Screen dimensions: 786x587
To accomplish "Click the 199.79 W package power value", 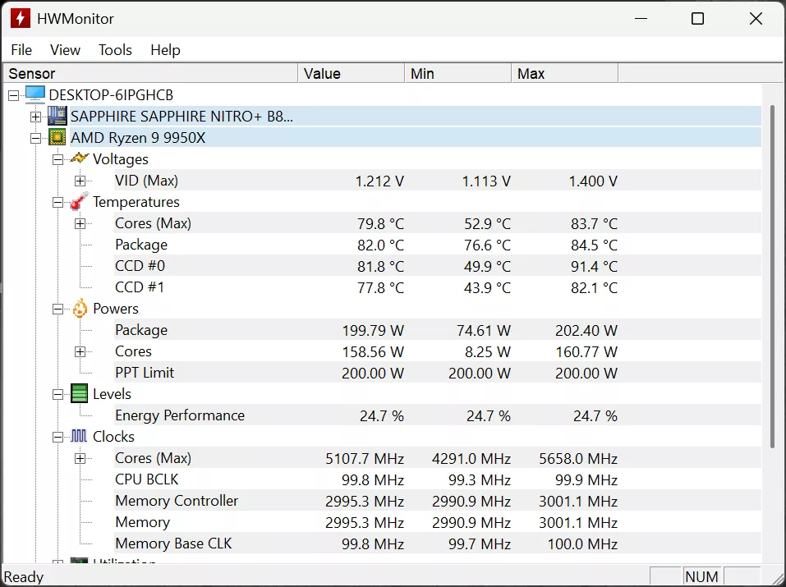I will tap(373, 330).
